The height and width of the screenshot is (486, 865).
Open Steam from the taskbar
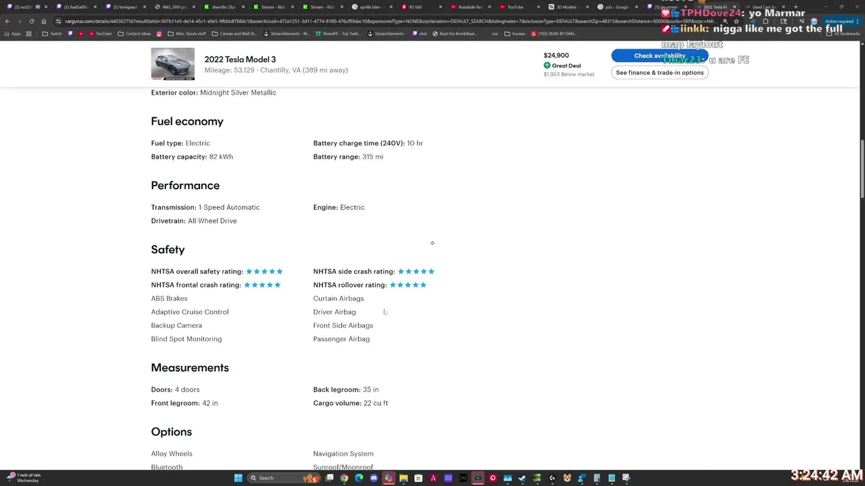coord(522,478)
